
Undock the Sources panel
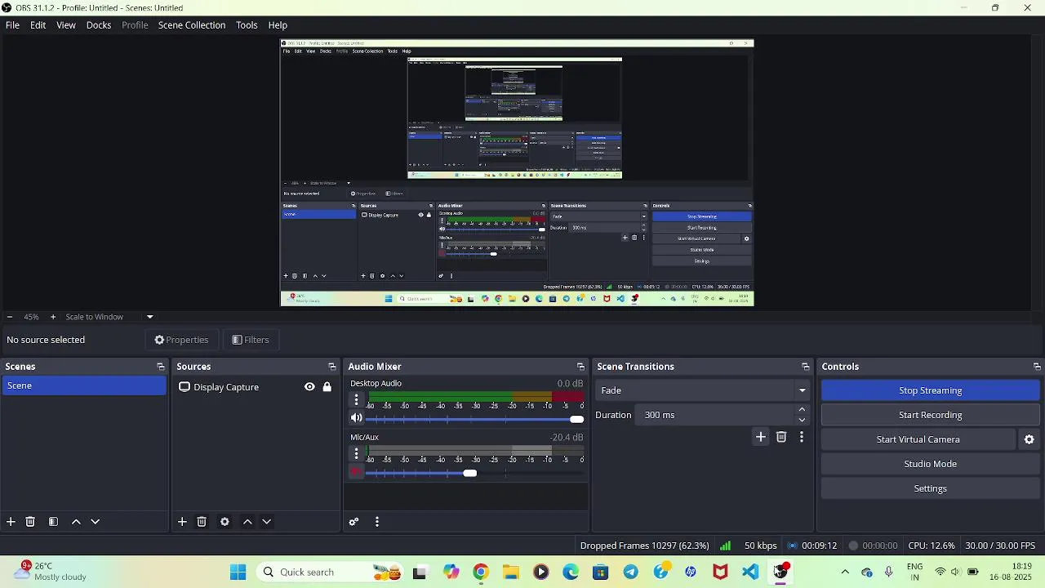tap(331, 367)
